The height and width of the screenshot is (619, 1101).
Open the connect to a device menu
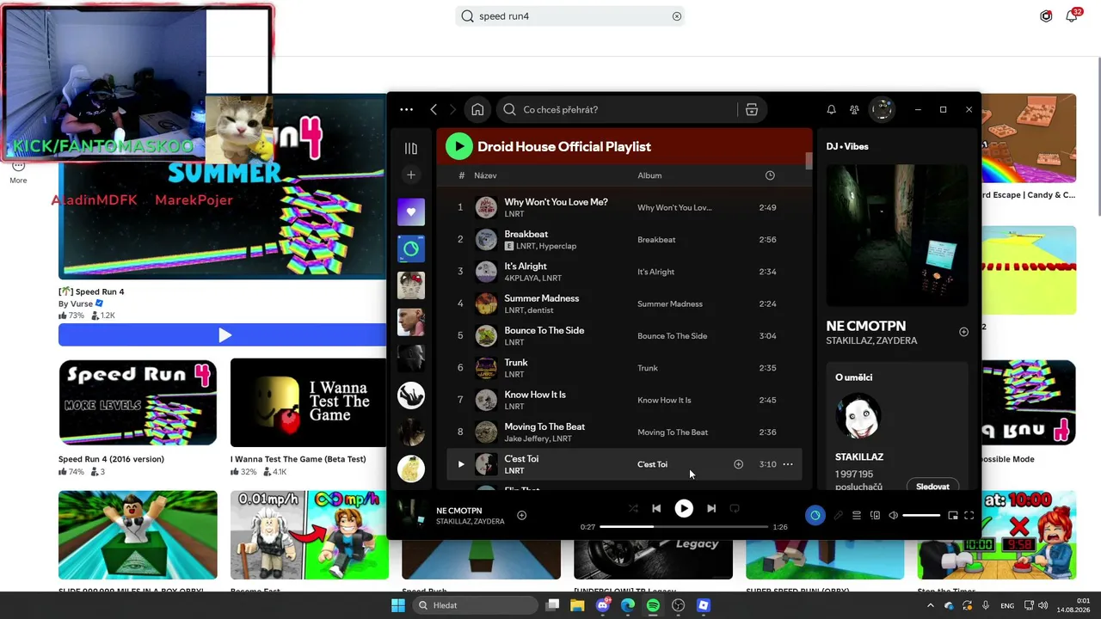[875, 515]
